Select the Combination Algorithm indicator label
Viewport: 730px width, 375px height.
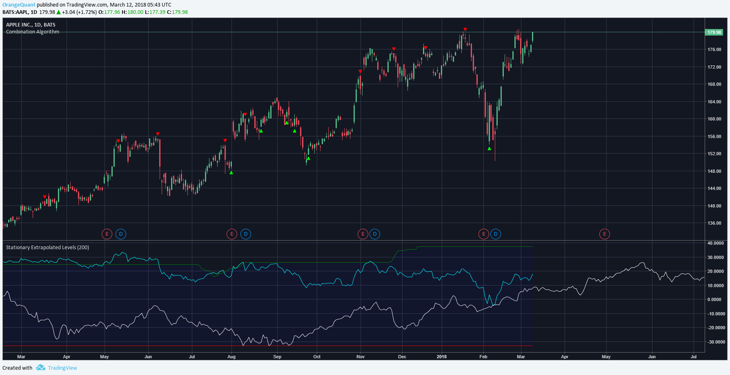pyautogui.click(x=33, y=32)
